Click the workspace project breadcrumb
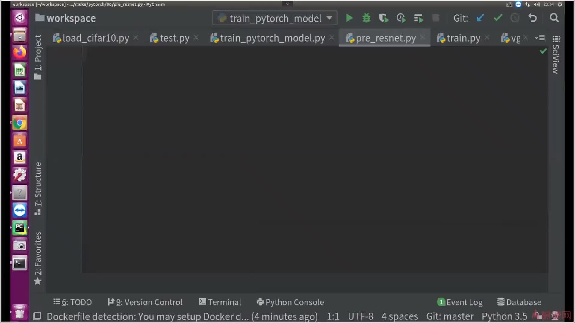 (65, 18)
